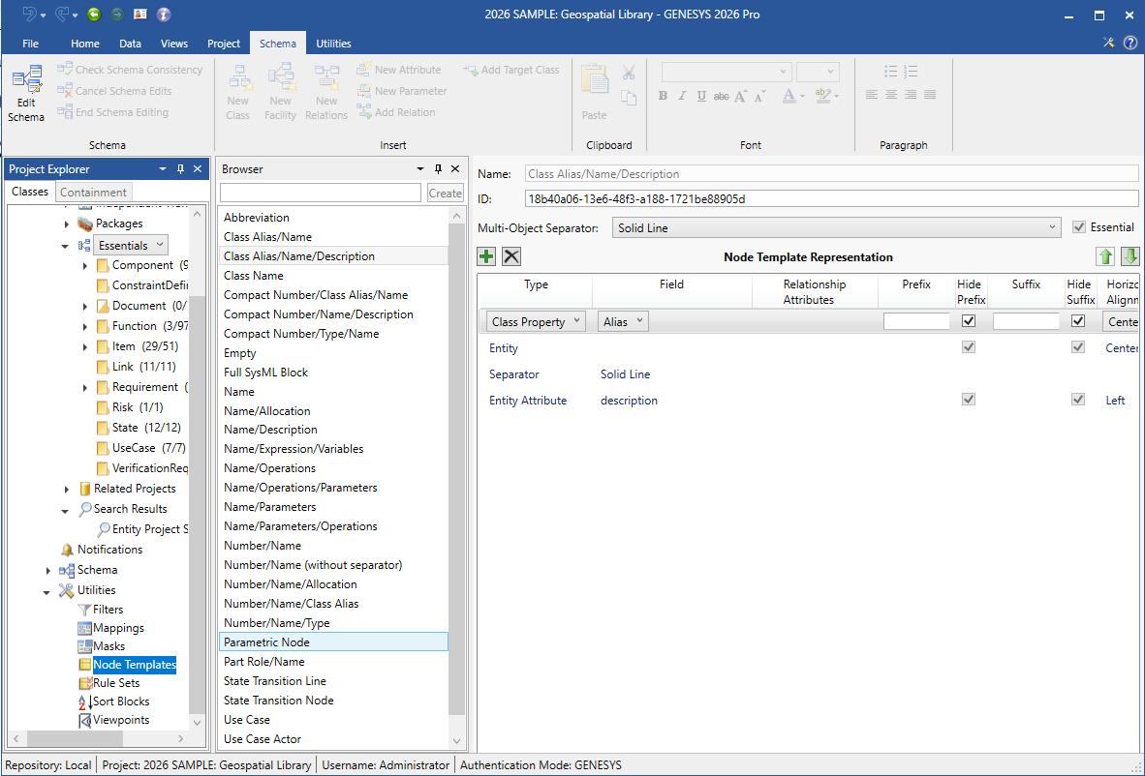The width and height of the screenshot is (1145, 776).
Task: Click the Create button in Browser
Action: click(445, 193)
